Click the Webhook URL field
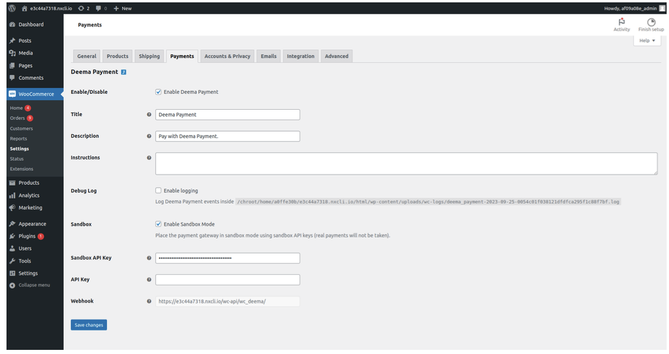 [228, 301]
